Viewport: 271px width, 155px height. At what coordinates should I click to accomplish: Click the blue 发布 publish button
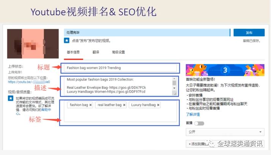(x=249, y=33)
